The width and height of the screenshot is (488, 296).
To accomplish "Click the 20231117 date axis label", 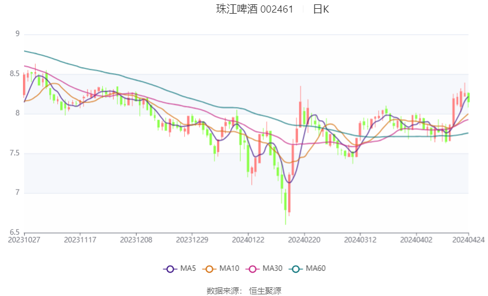I will (80, 240).
